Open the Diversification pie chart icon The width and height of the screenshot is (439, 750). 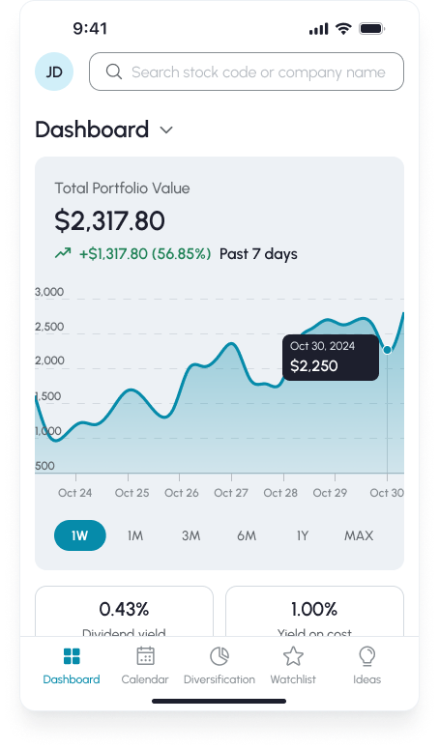(x=219, y=656)
